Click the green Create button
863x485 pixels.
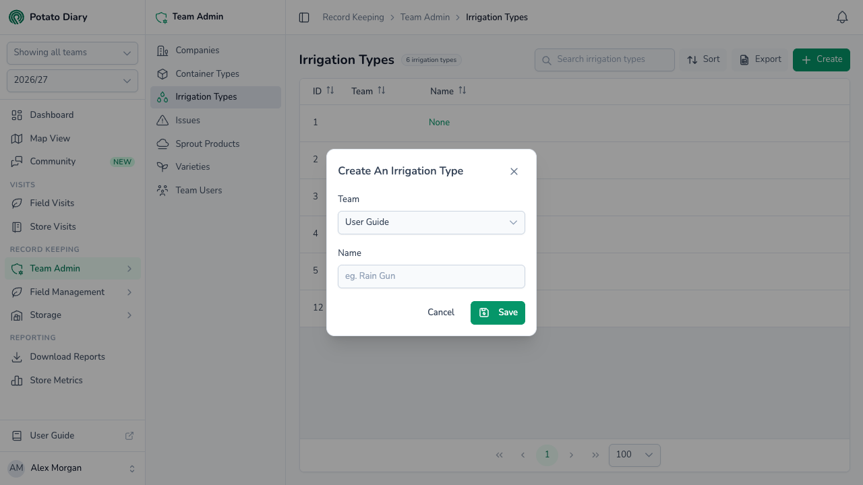(x=821, y=59)
